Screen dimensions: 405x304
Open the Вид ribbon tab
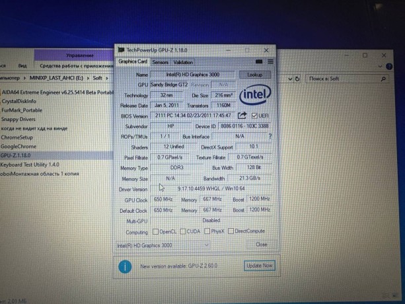click(22, 66)
